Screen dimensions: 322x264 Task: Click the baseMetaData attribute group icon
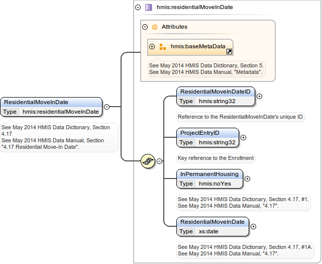[162, 47]
